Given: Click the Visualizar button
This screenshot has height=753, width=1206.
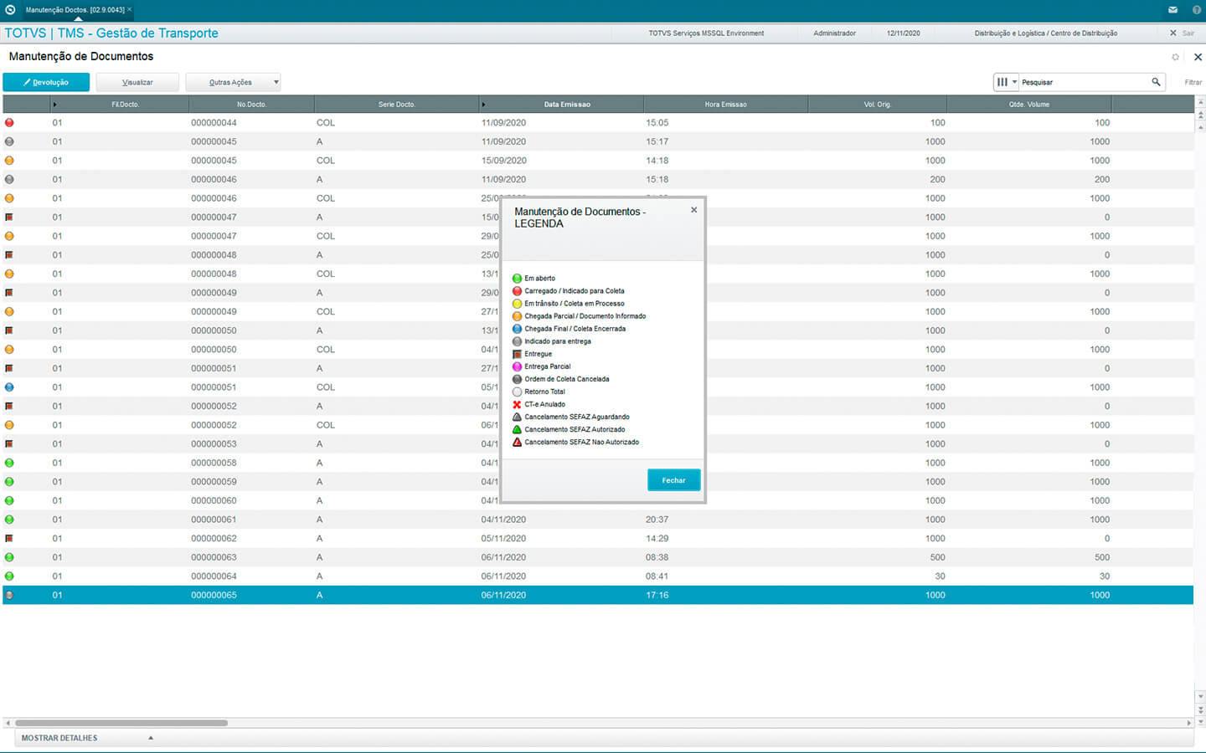Looking at the screenshot, I should pyautogui.click(x=137, y=82).
